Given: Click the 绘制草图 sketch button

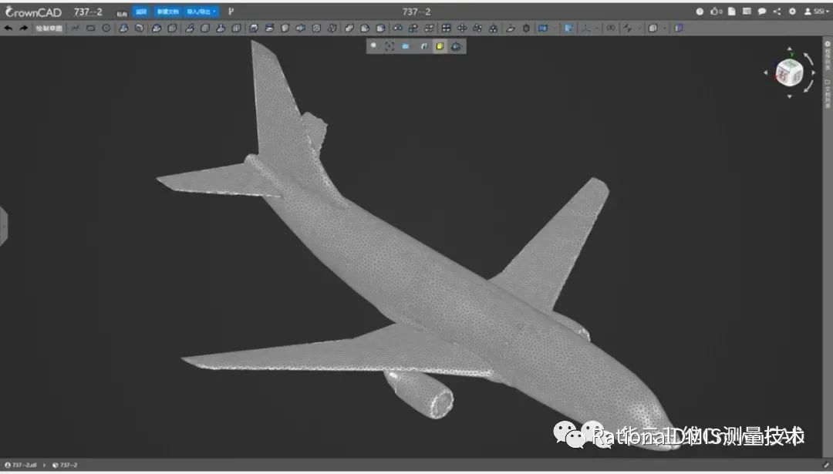Looking at the screenshot, I should tap(49, 28).
